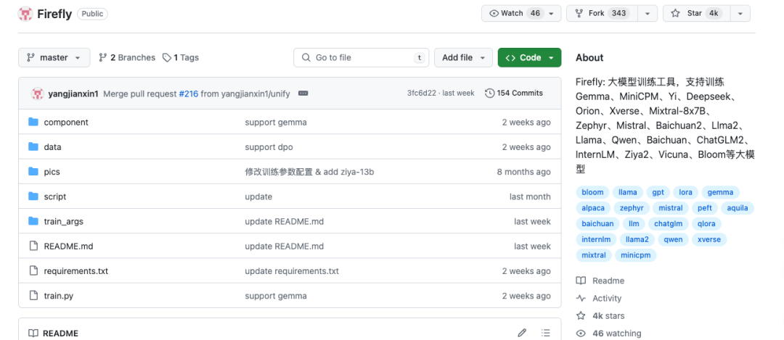Open the Add file dropdown

[463, 57]
